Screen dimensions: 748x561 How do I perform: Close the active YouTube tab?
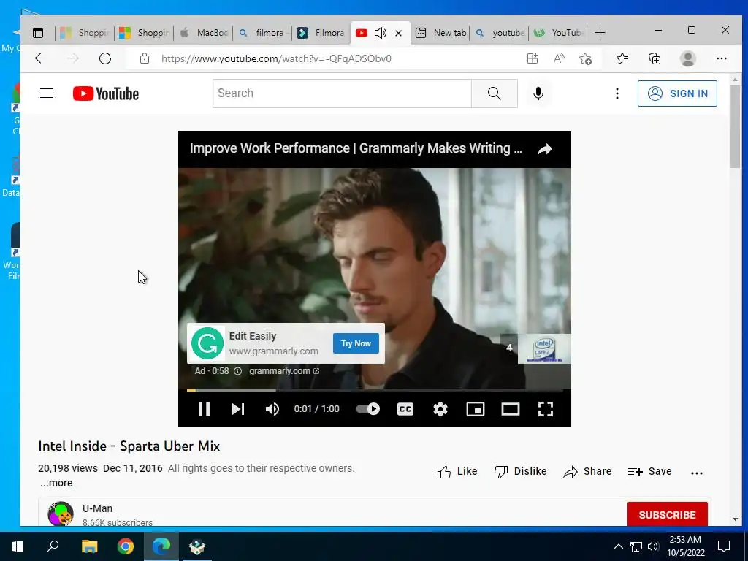[398, 33]
